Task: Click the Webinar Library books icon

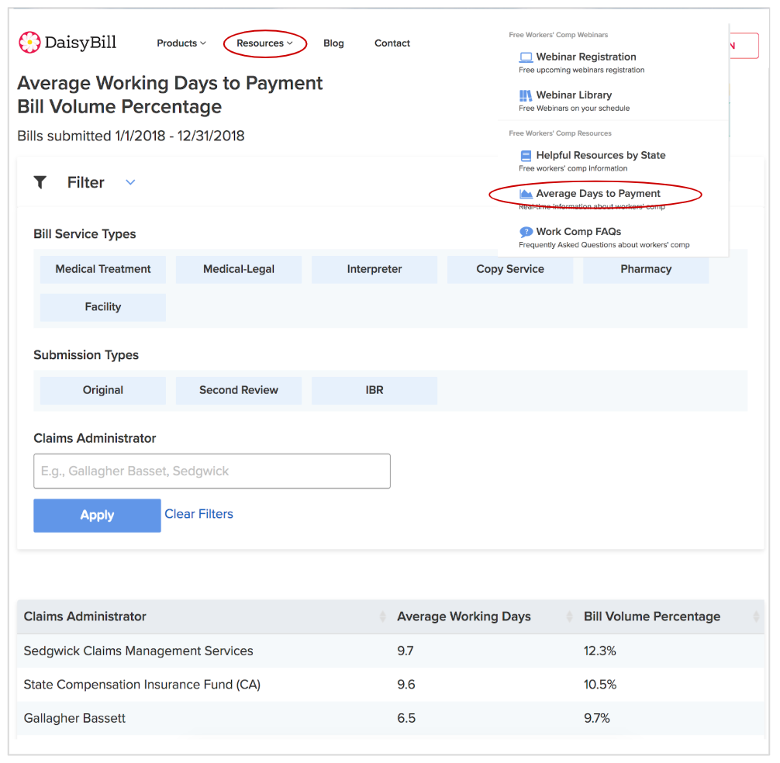Action: pyautogui.click(x=526, y=95)
